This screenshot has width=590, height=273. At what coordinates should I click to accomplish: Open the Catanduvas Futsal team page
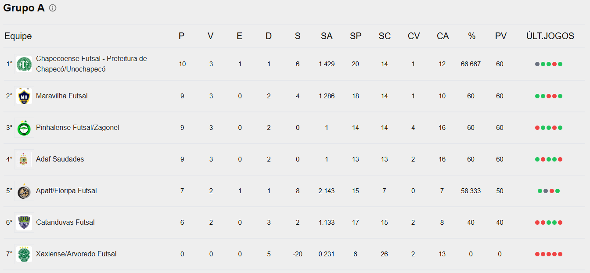pos(65,222)
